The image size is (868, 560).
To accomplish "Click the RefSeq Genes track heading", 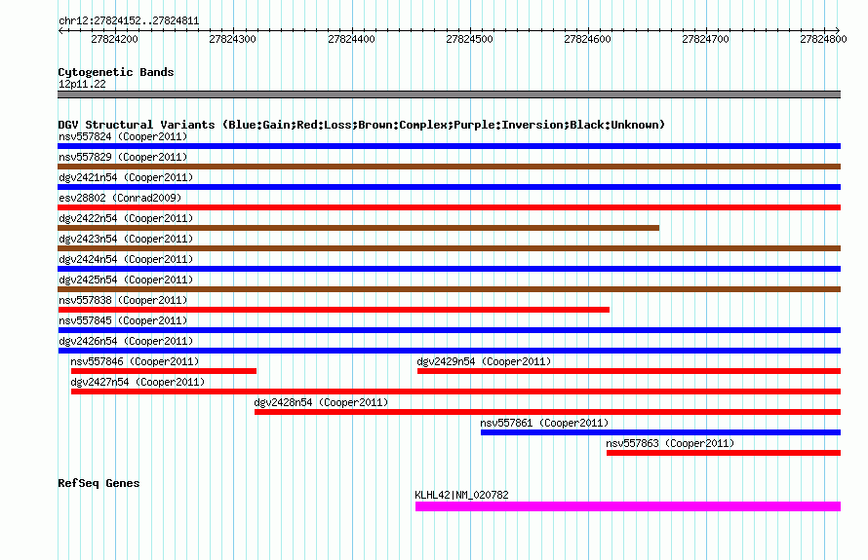I will pyautogui.click(x=99, y=483).
